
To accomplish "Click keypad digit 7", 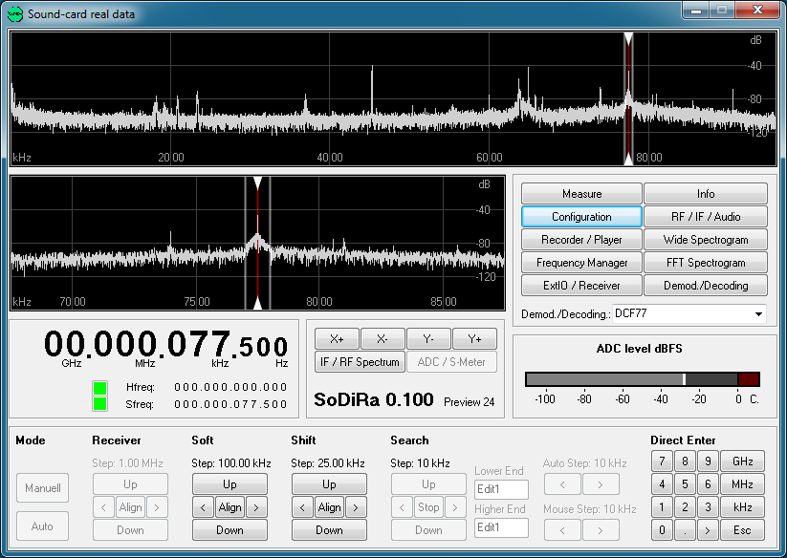I will click(x=662, y=461).
